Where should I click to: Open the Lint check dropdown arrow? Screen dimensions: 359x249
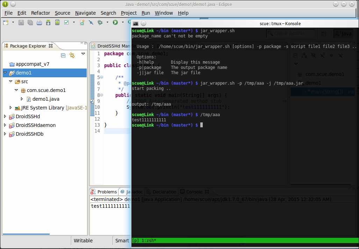(74, 22)
